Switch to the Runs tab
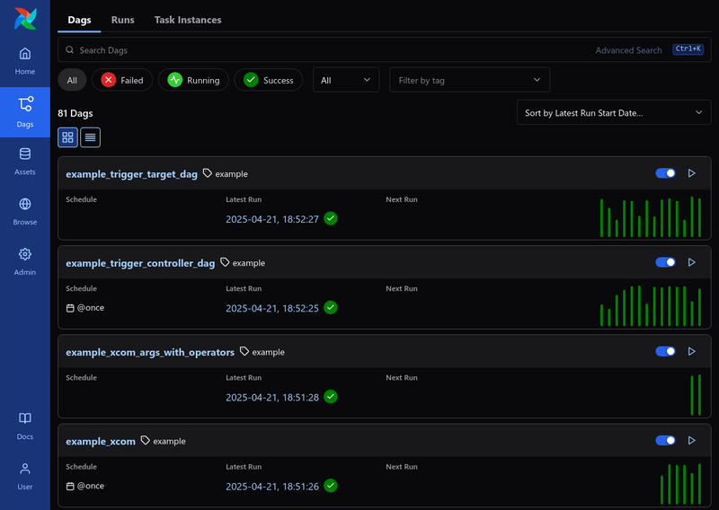This screenshot has height=510, width=719. point(123,20)
